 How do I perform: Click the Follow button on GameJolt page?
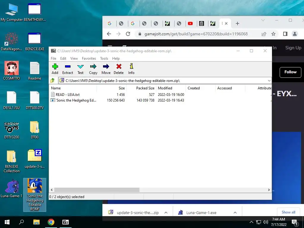coord(290,72)
